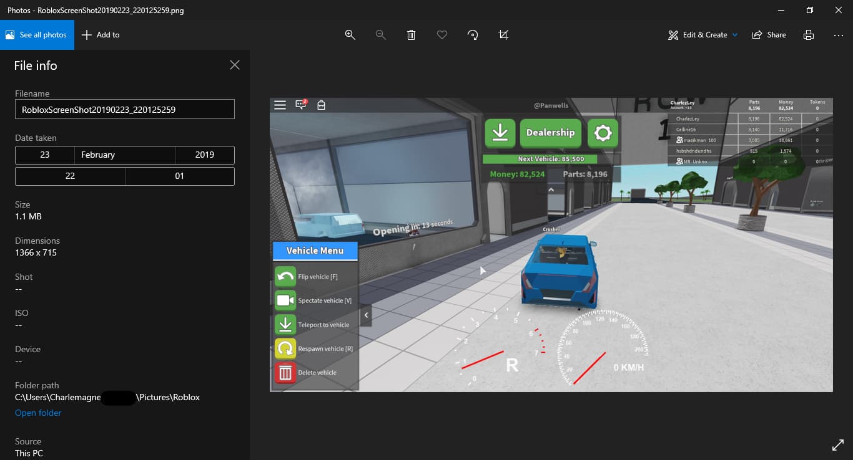The image size is (853, 460).
Task: Select the minute field showing 01
Action: (x=180, y=176)
